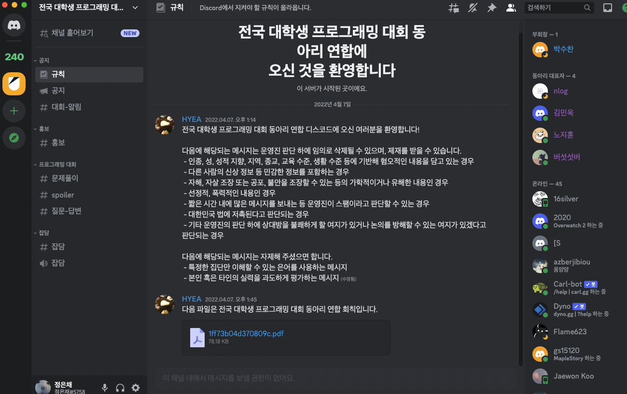Click the [S member entry
The image size is (627, 394).
[x=574, y=243]
